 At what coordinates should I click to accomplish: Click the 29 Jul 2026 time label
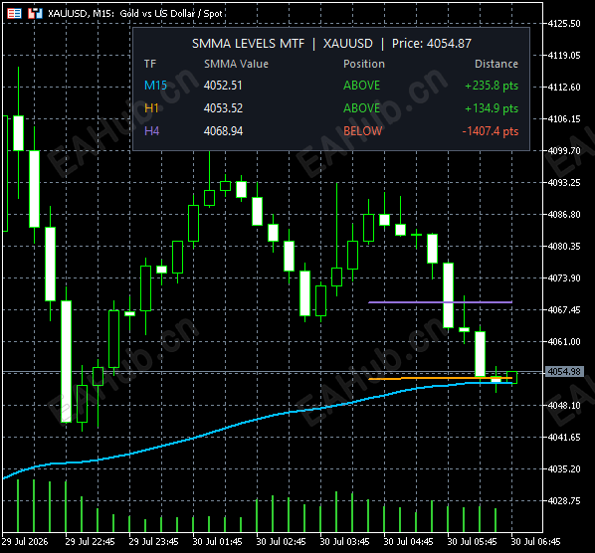click(25, 542)
